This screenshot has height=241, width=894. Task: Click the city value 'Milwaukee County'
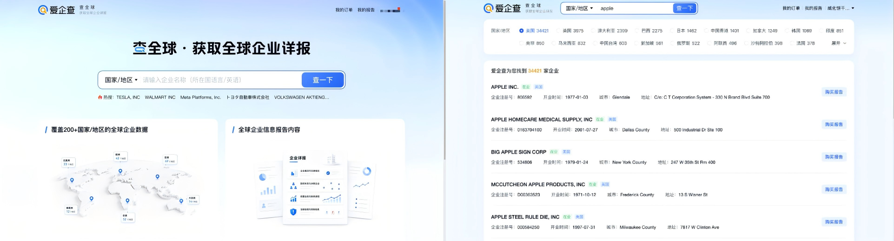(x=637, y=228)
